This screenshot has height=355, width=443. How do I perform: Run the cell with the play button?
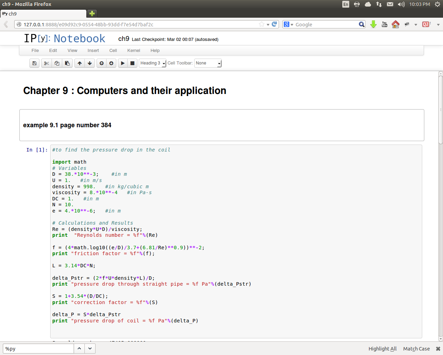pos(123,63)
